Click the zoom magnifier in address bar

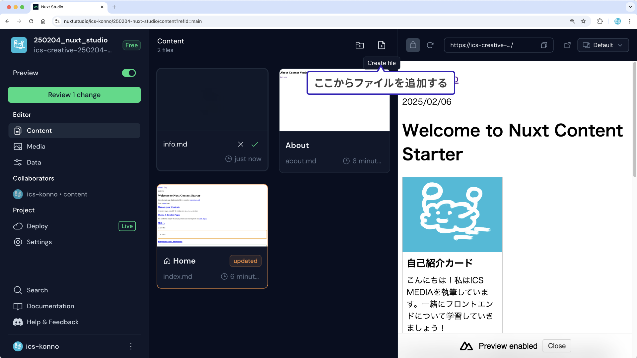click(x=573, y=21)
